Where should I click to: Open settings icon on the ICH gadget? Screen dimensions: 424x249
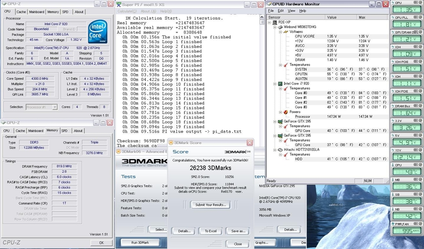[416, 76]
